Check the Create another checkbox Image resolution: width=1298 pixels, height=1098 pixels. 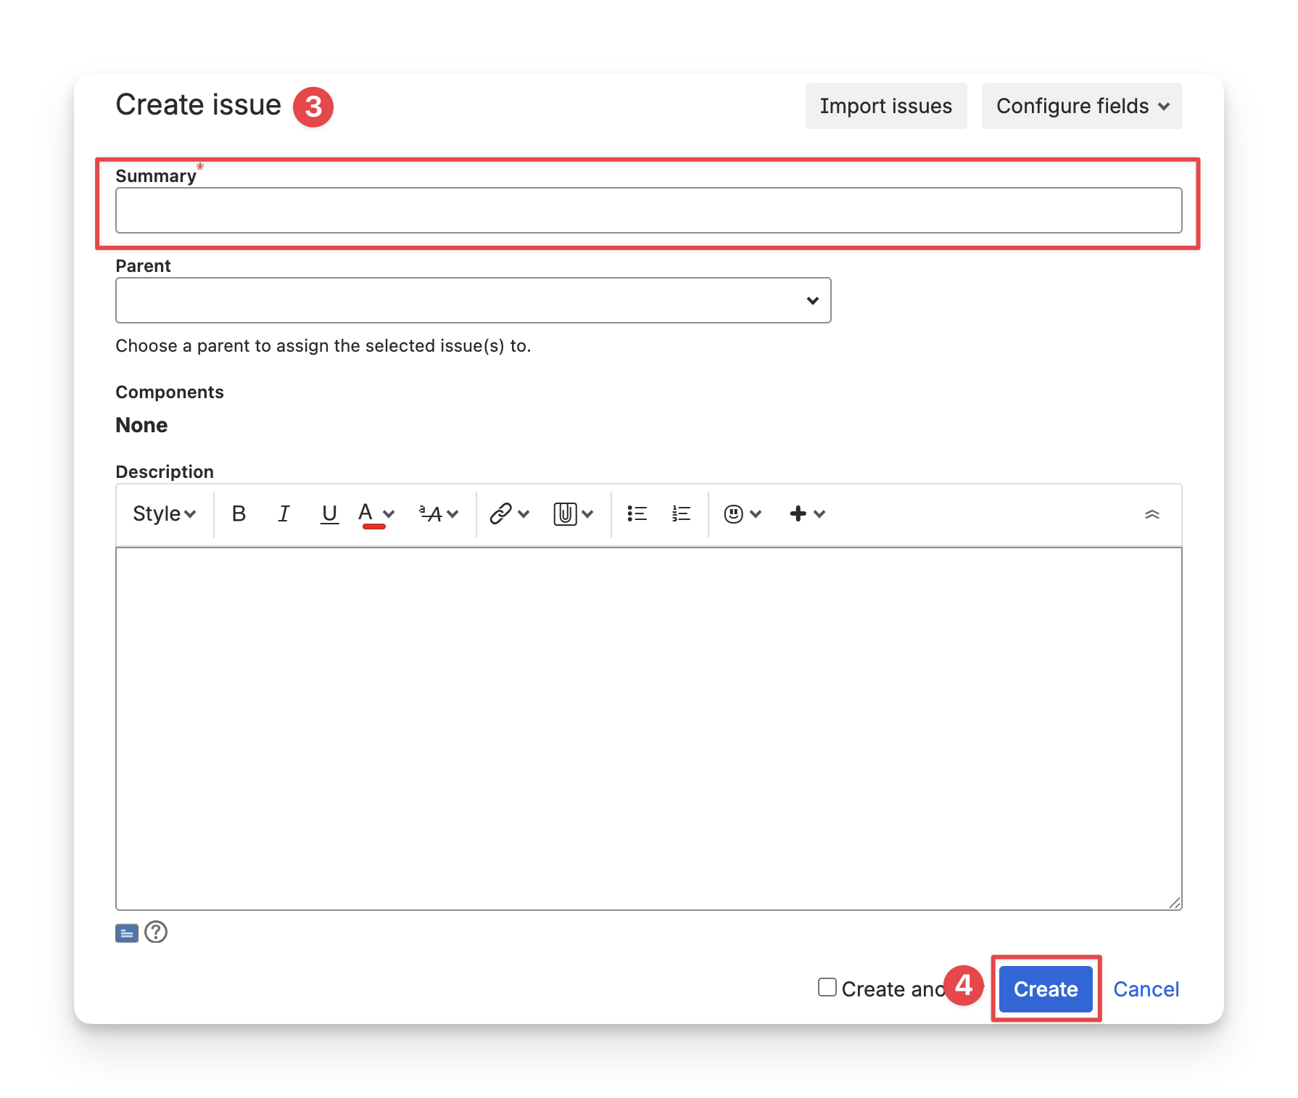(827, 987)
